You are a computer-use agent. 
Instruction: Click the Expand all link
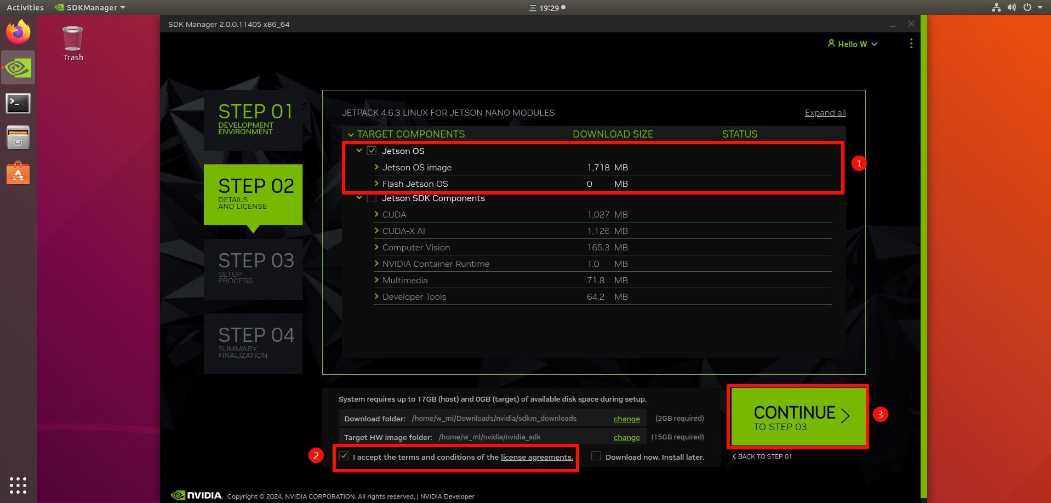(825, 113)
